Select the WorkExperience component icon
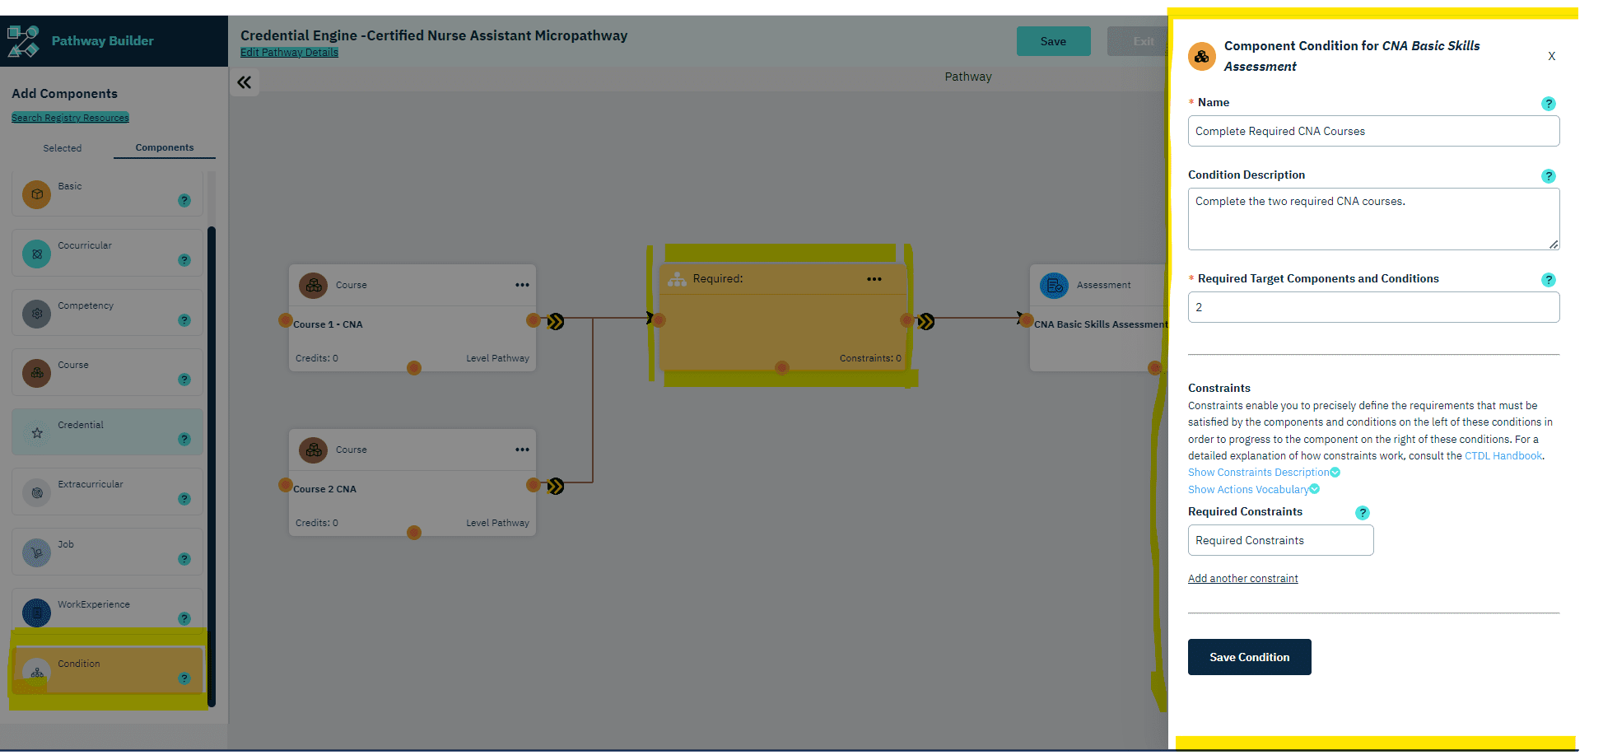This screenshot has width=1603, height=755. [x=36, y=612]
